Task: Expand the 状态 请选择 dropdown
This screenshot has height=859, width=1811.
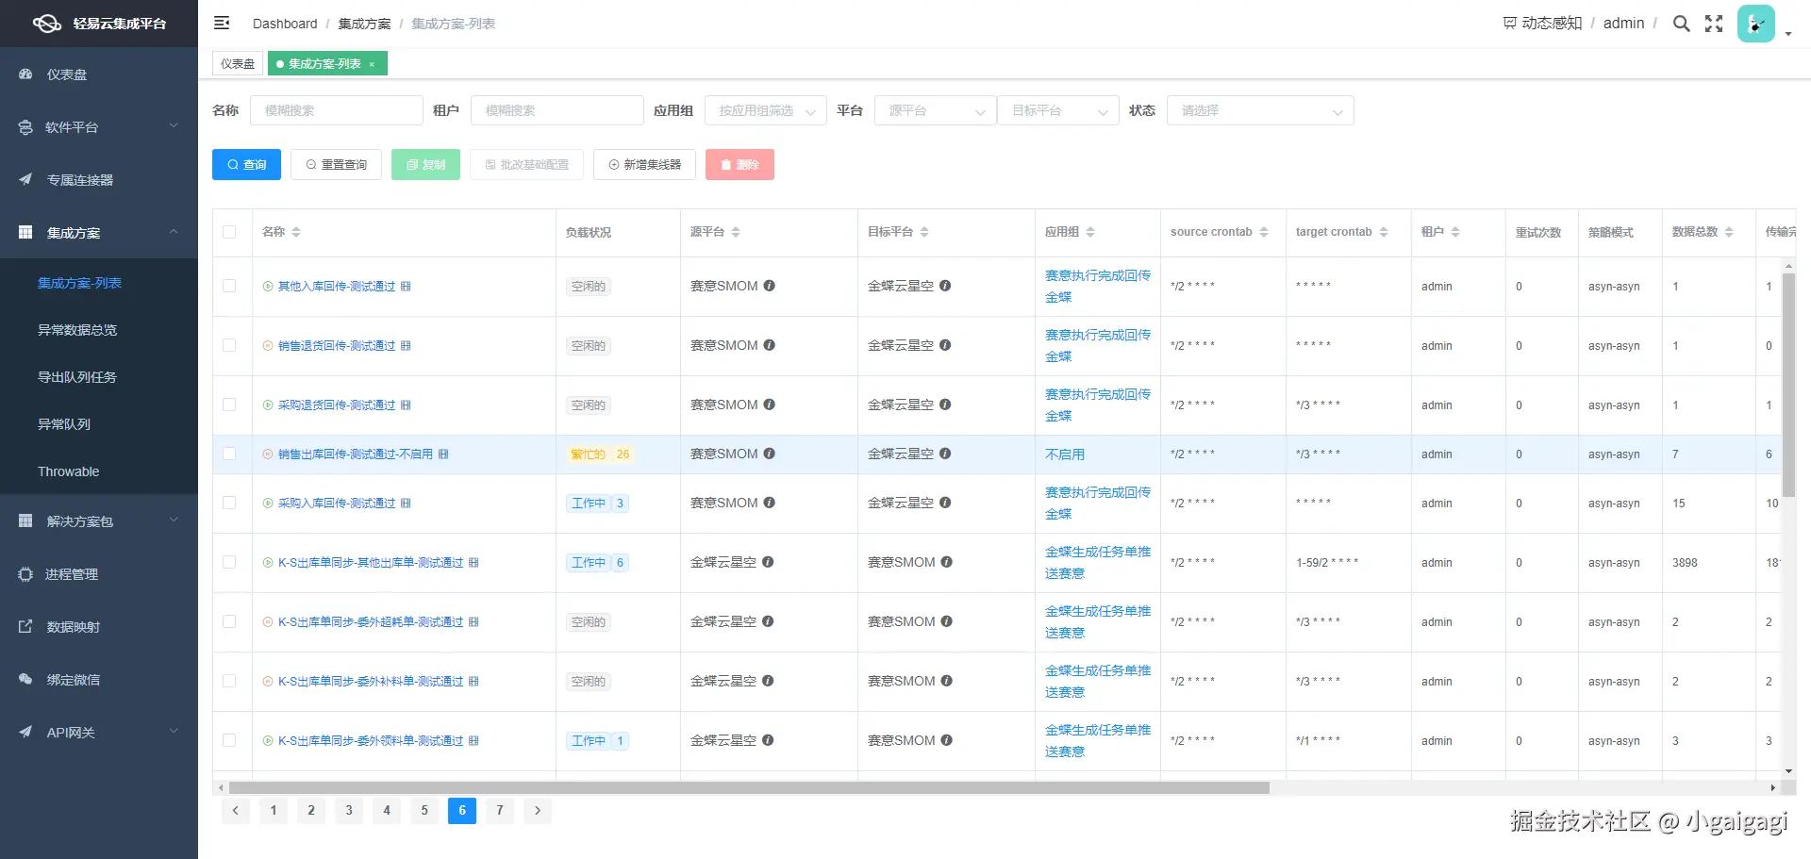Action: coord(1260,110)
